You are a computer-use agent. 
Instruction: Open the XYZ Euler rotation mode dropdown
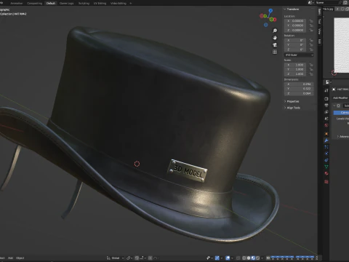[299, 55]
